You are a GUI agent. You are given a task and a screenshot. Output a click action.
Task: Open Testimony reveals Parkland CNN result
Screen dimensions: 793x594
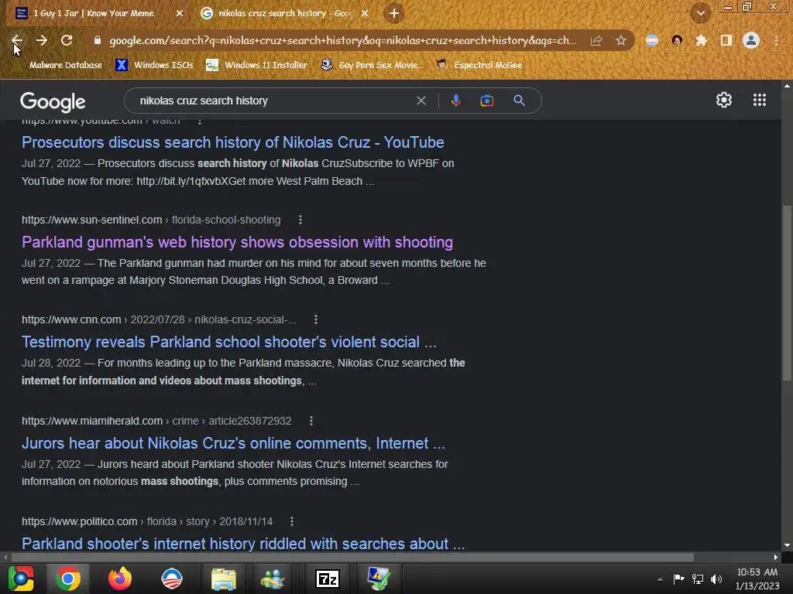(229, 342)
